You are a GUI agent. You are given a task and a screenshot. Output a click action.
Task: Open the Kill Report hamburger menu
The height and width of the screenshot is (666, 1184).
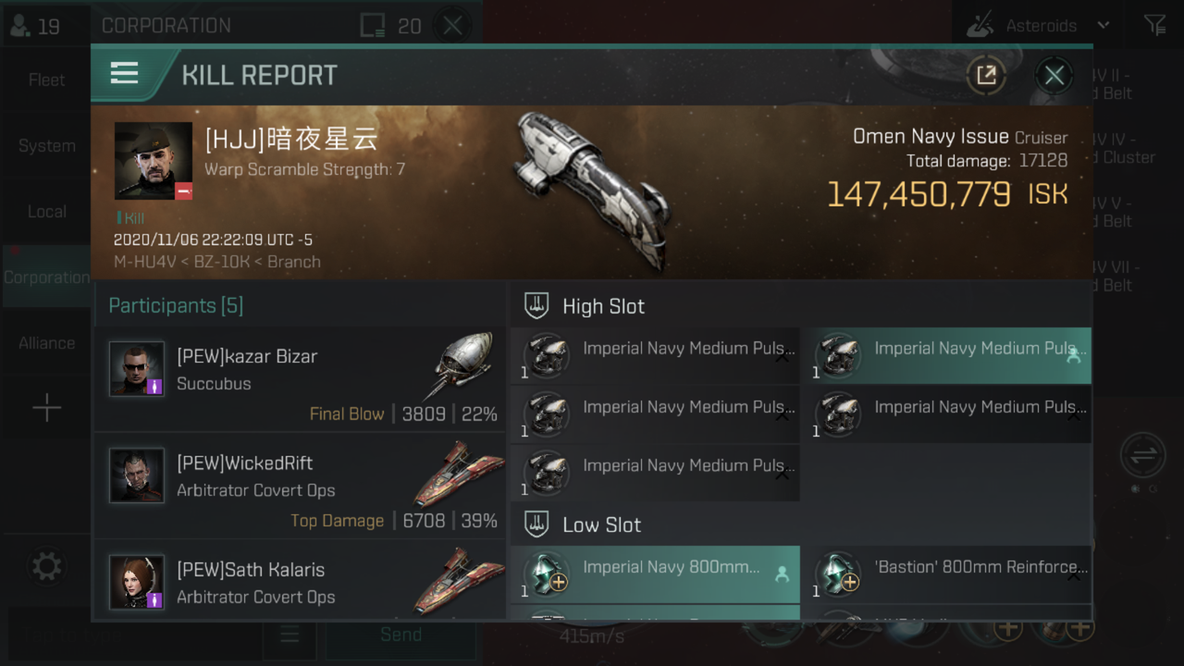125,74
